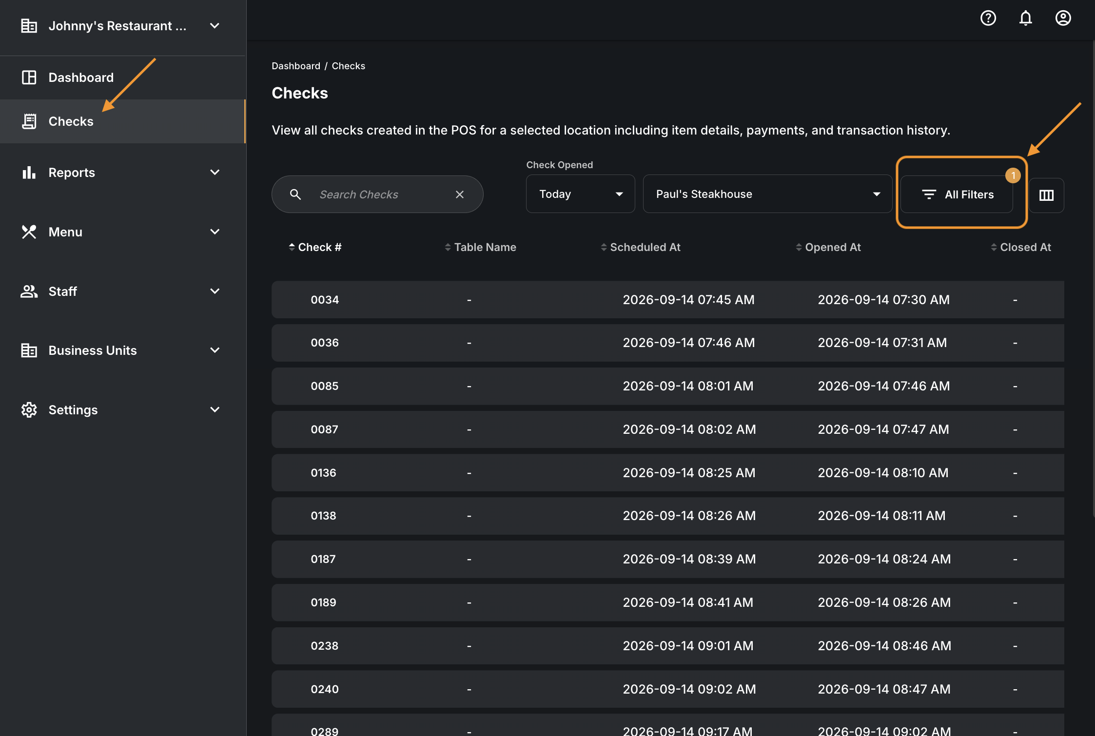Click the Business Units building icon
Viewport: 1095px width, 736px height.
pyautogui.click(x=29, y=350)
